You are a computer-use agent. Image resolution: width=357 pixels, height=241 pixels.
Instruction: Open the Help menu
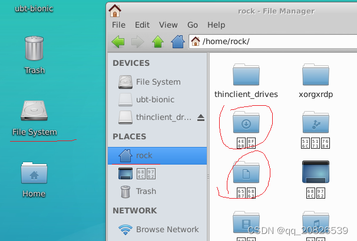point(216,25)
